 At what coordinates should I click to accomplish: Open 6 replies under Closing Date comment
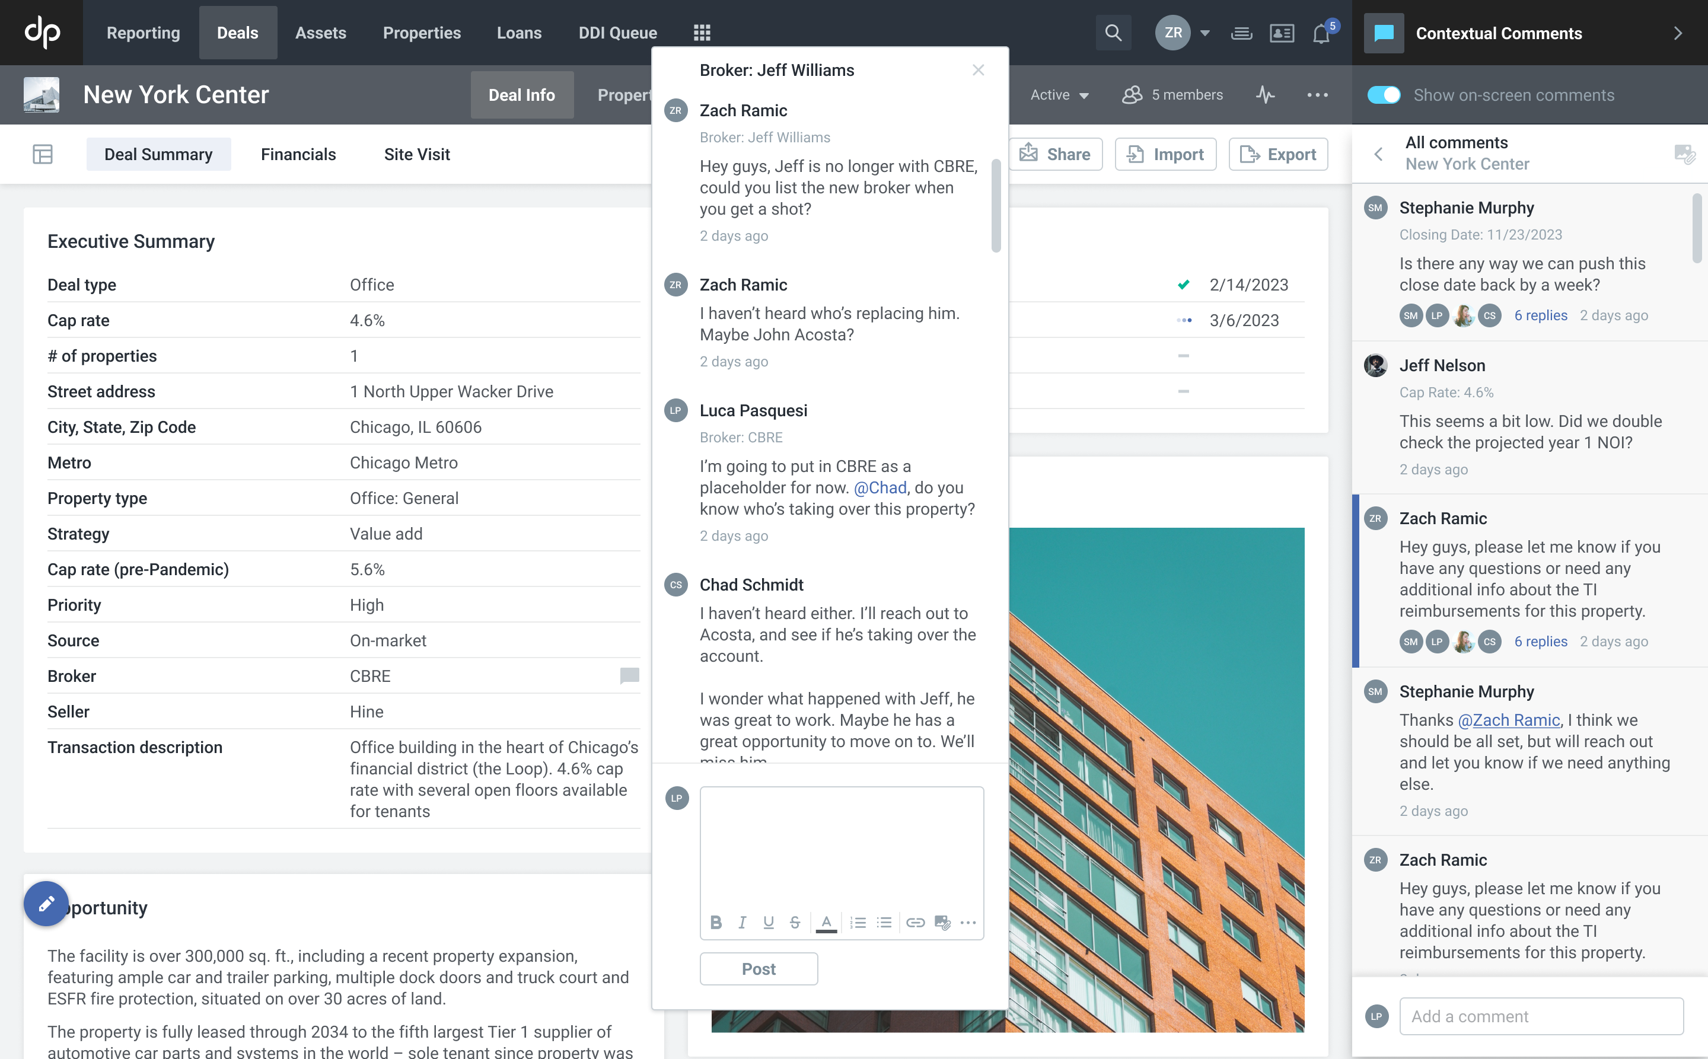(x=1540, y=315)
